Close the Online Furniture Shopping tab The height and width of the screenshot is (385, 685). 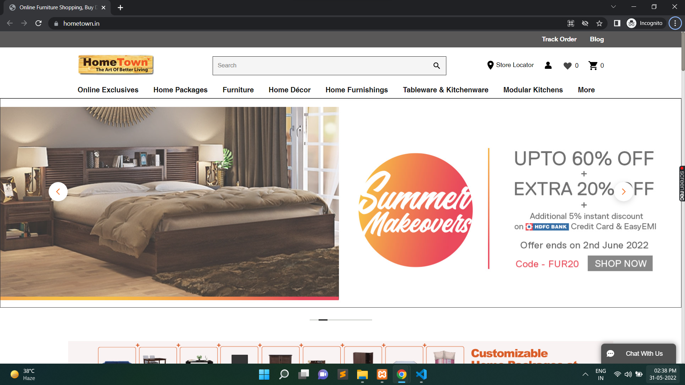[x=103, y=7]
